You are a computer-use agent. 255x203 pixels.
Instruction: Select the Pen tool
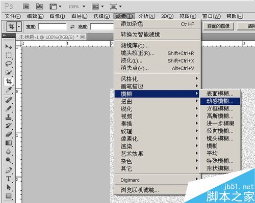pyautogui.click(x=9, y=170)
